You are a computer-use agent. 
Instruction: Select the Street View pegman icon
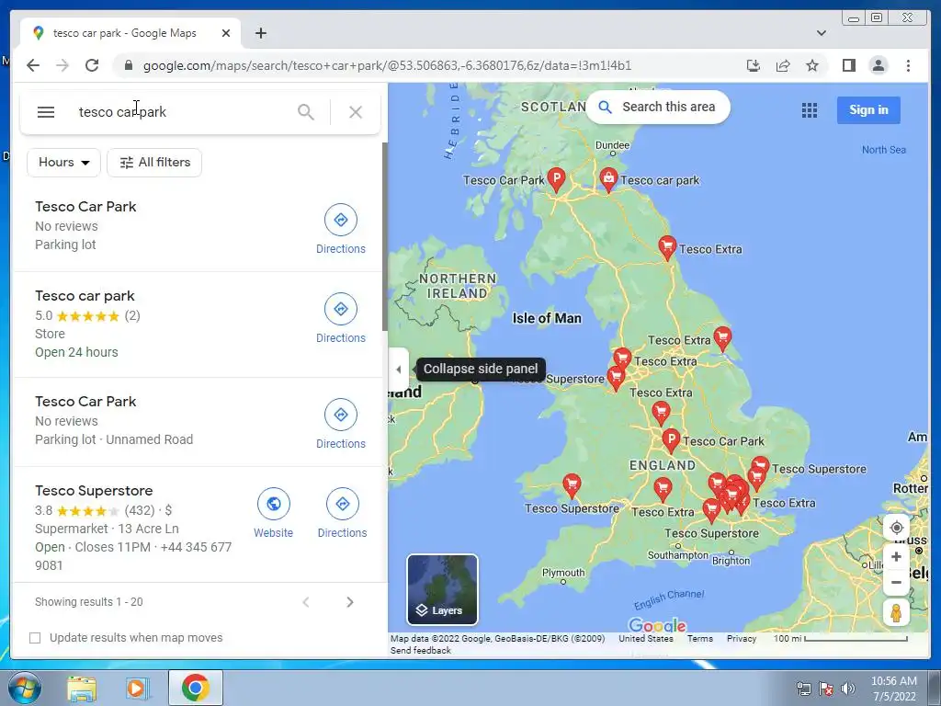click(896, 613)
